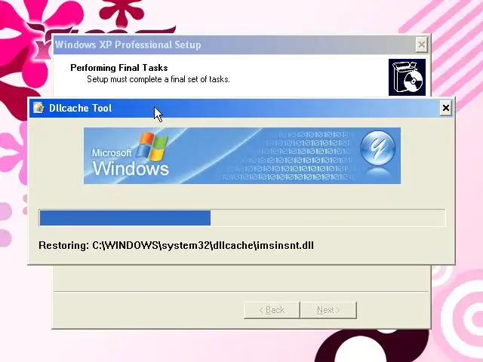483x362 pixels.
Task: Click the Microsoft Windows banner text
Action: pyautogui.click(x=131, y=162)
